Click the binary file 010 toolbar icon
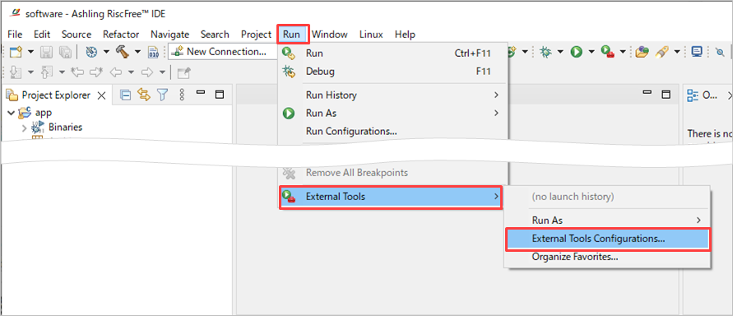Screen dimensions: 733x316 (153, 52)
